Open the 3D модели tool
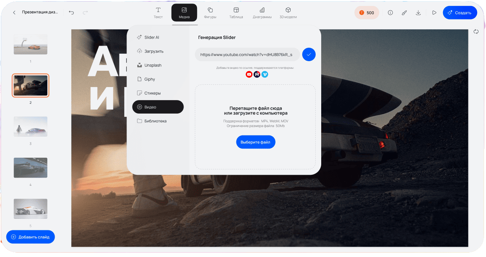The width and height of the screenshot is (486, 257). 288,13
